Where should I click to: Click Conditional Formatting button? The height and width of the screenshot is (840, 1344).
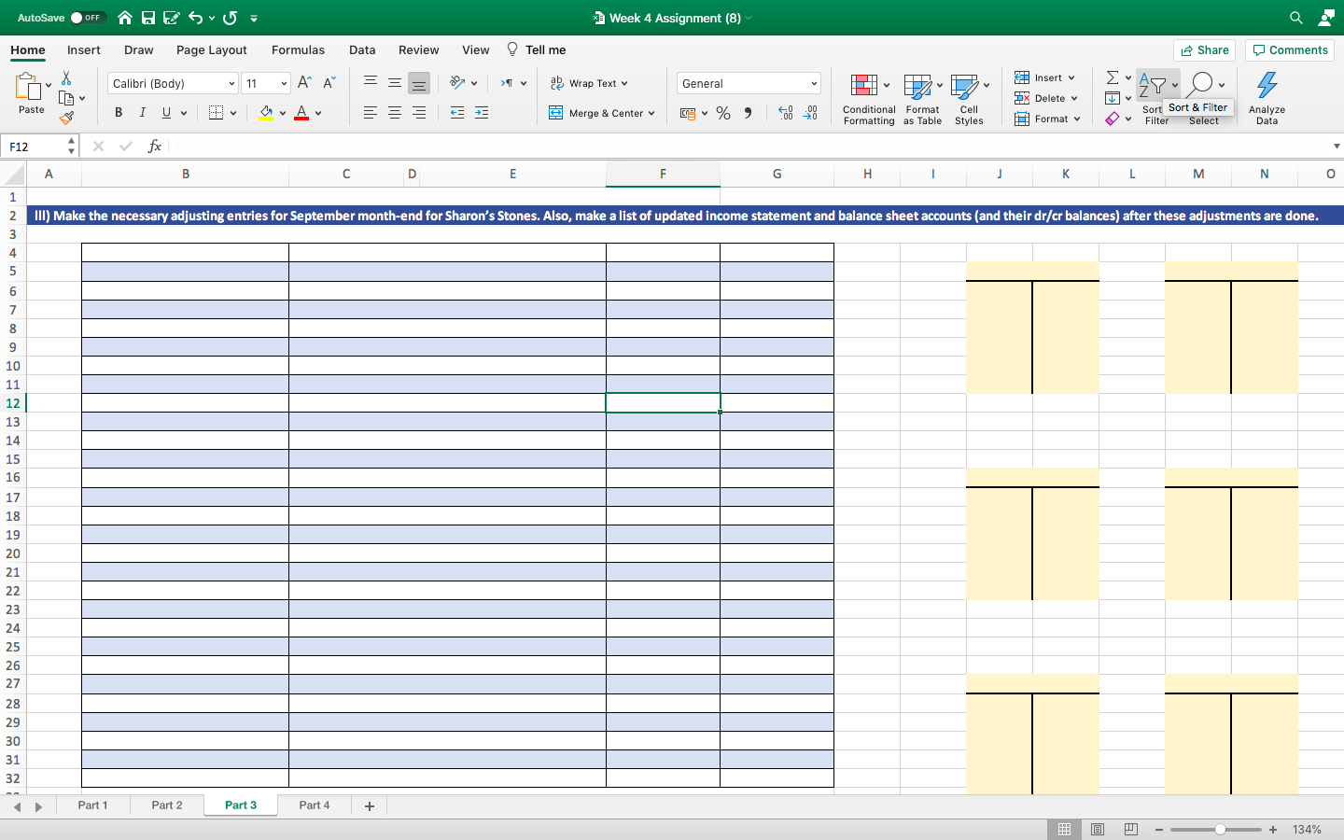pos(869,99)
